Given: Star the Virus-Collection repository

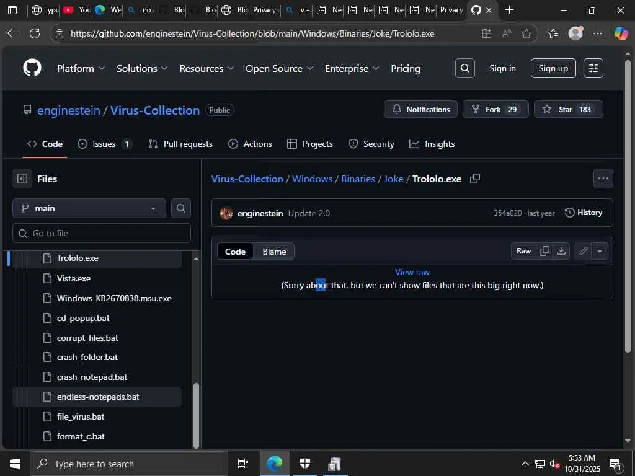Looking at the screenshot, I should 569,109.
